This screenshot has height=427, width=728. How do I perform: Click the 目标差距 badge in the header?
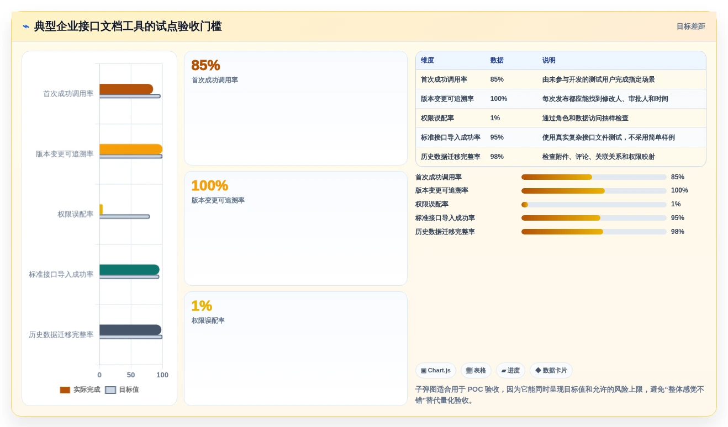click(x=690, y=26)
